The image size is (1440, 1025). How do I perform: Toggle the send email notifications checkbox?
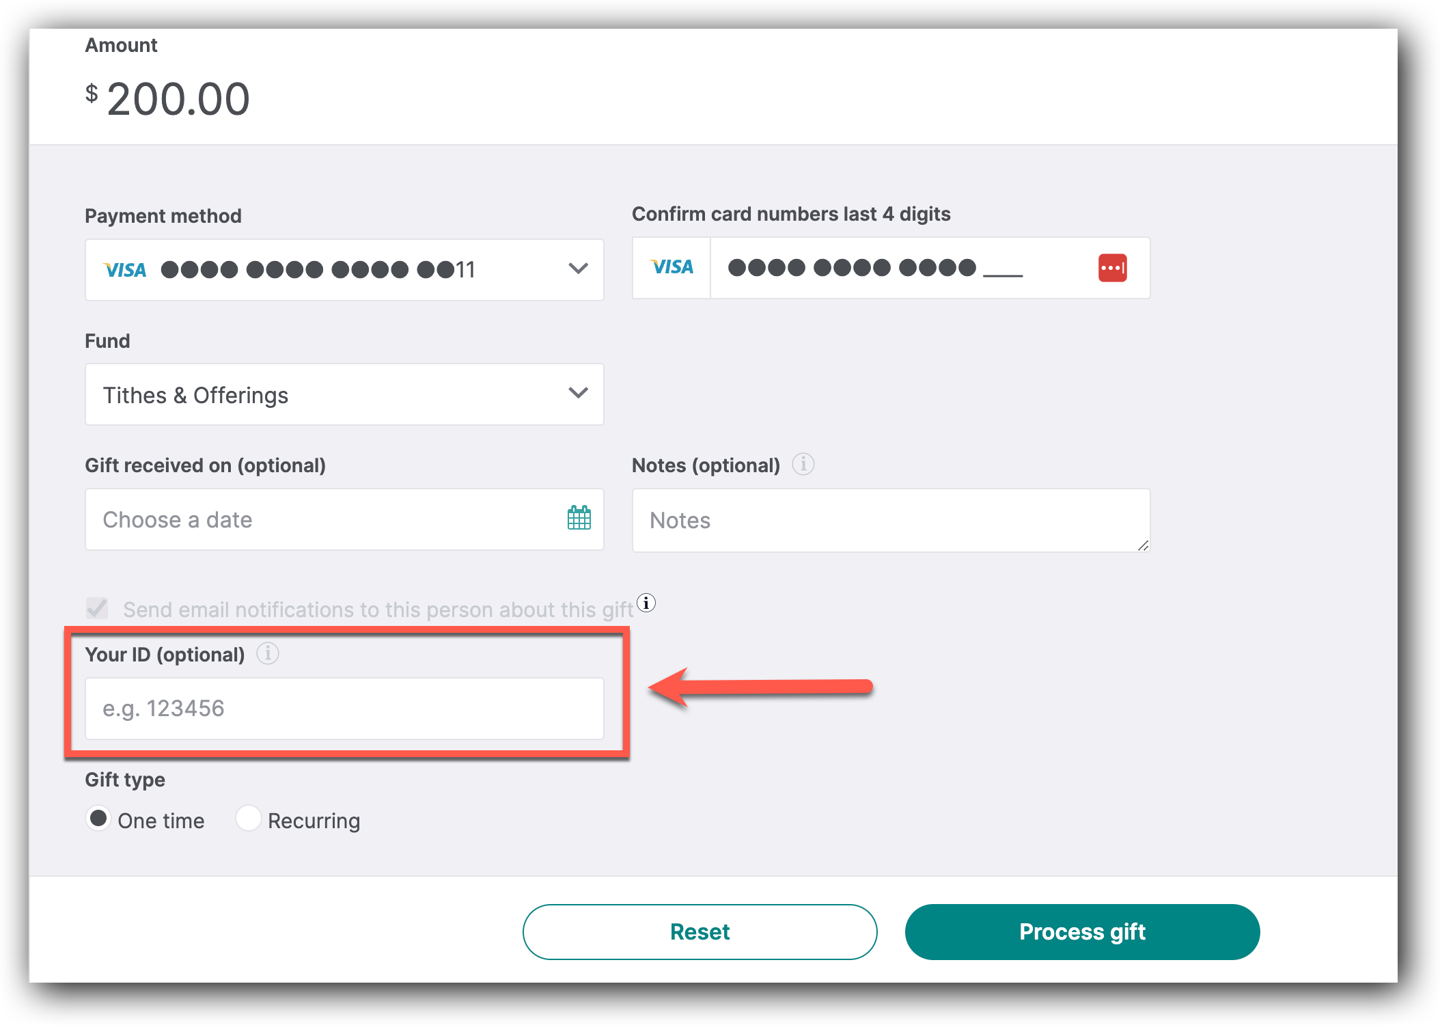[x=97, y=608]
